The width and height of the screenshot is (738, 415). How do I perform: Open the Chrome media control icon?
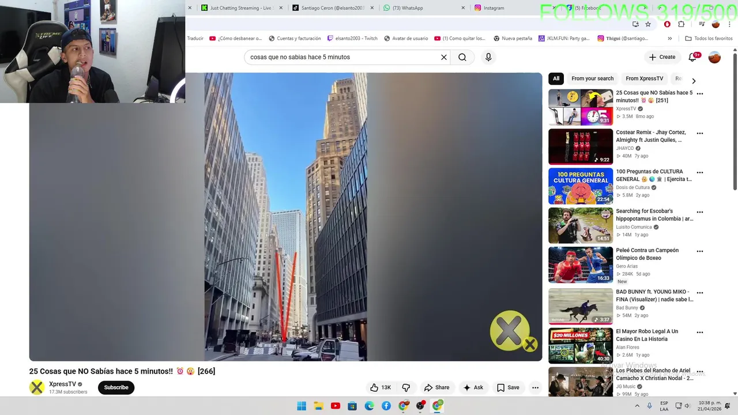click(702, 24)
